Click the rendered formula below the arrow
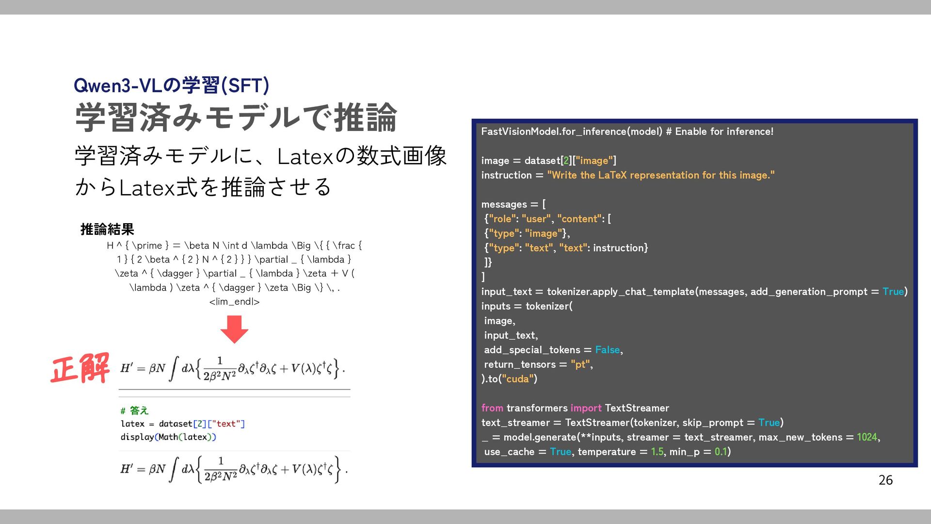The height and width of the screenshot is (524, 931). click(x=233, y=369)
